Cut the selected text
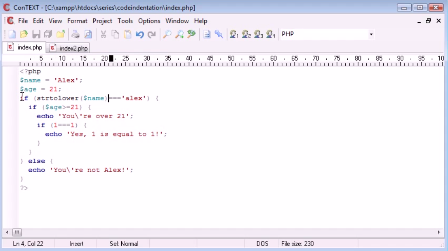 pos(103,34)
